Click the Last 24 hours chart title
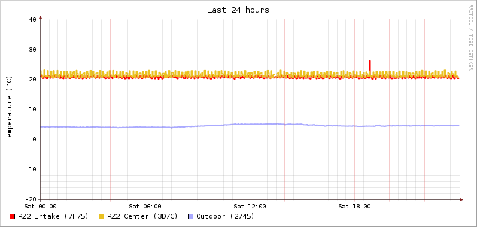 tap(238, 10)
